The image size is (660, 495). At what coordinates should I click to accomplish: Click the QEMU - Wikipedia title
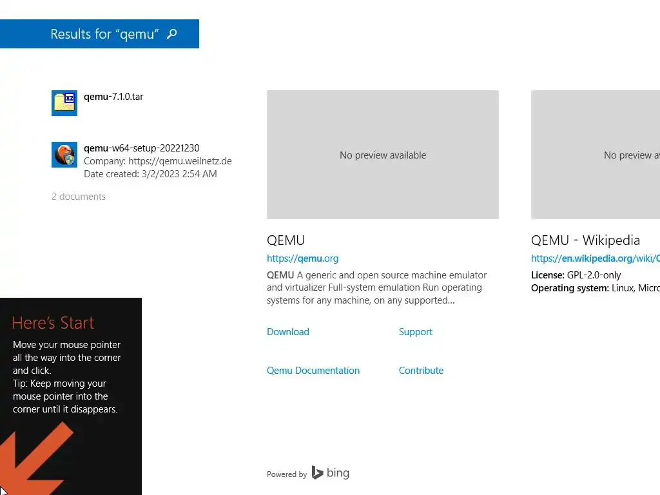[585, 240]
